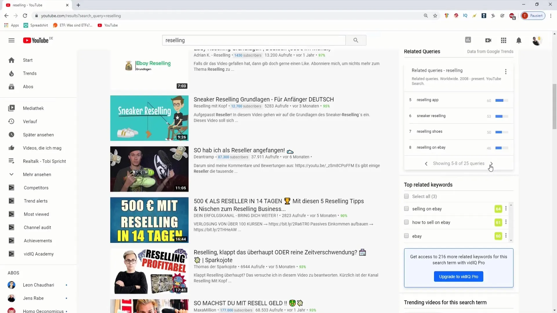The image size is (557, 313).
Task: Reload the page
Action: click(25, 16)
